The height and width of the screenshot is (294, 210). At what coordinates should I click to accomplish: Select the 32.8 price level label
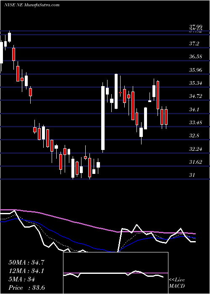pyautogui.click(x=194, y=136)
